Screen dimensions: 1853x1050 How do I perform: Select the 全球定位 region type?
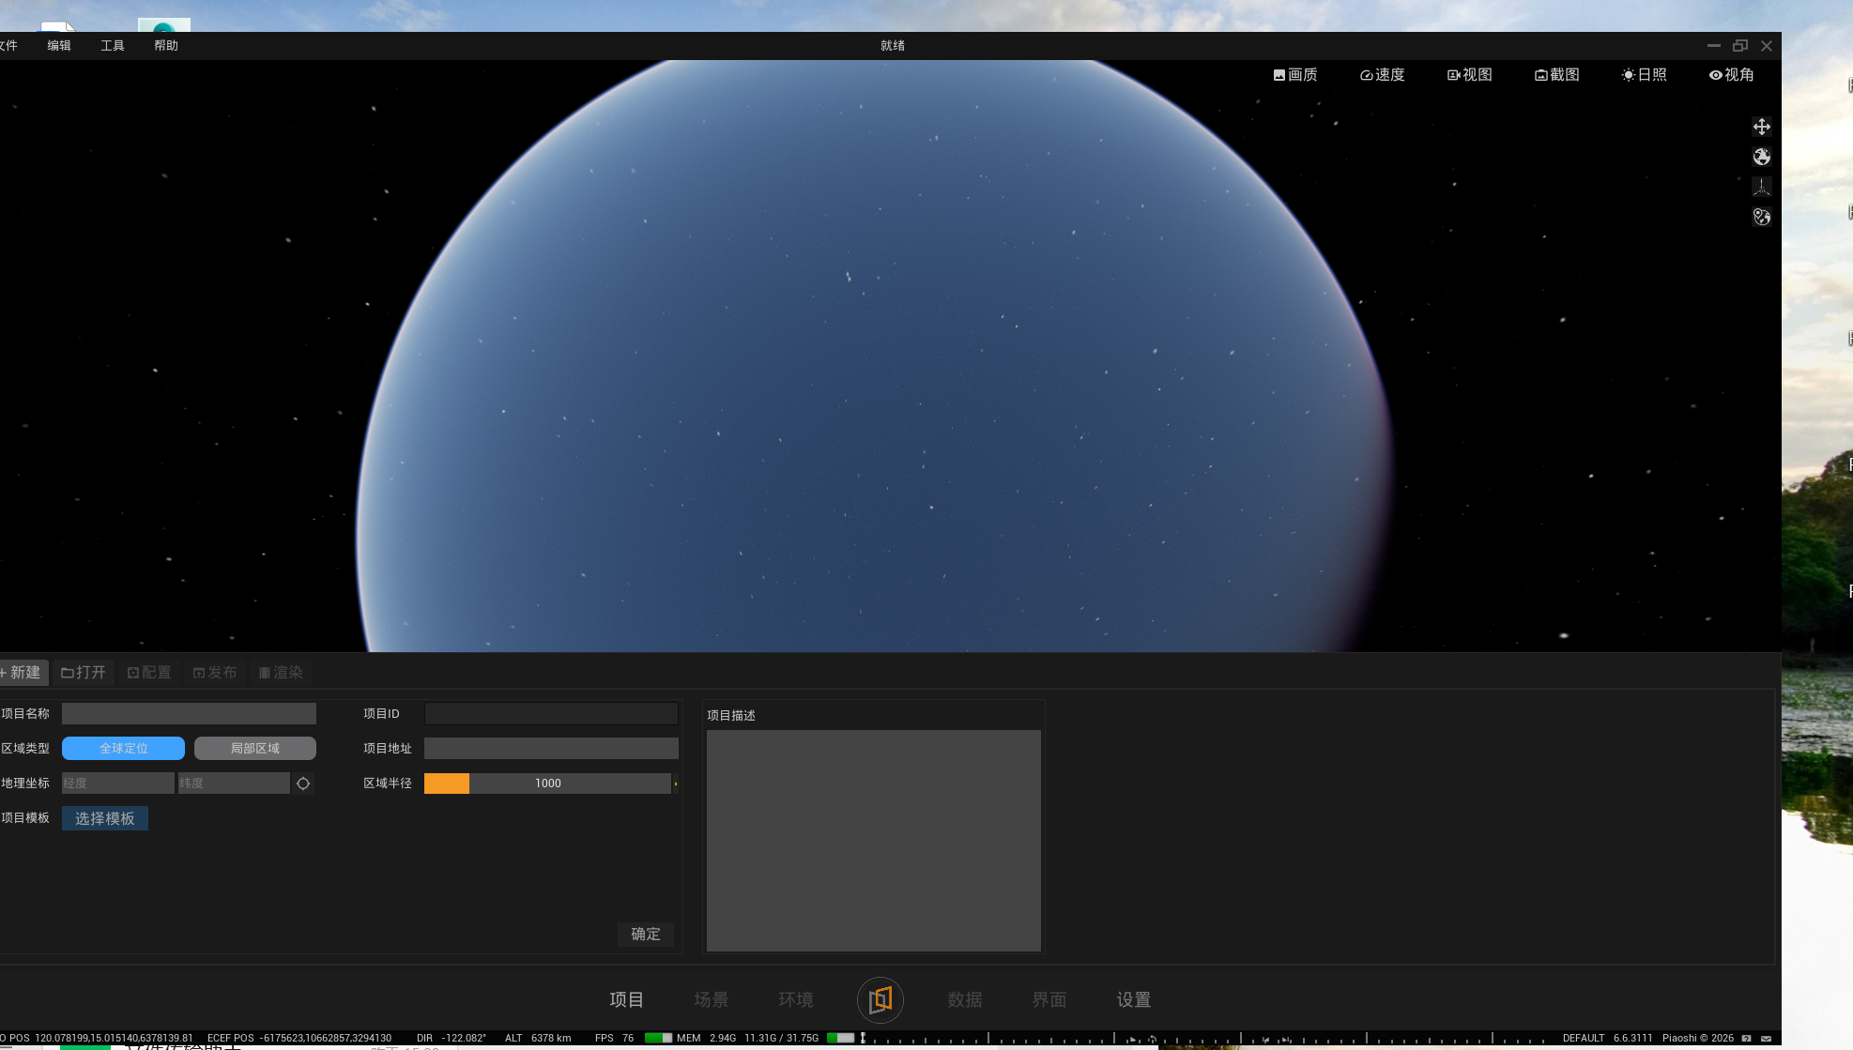click(x=124, y=749)
